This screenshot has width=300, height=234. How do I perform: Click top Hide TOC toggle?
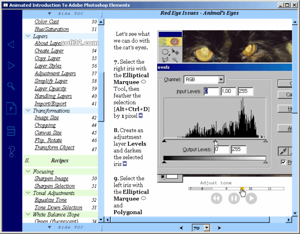pos(66,13)
